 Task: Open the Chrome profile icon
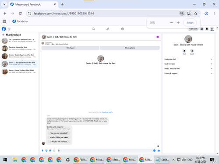point(206,14)
